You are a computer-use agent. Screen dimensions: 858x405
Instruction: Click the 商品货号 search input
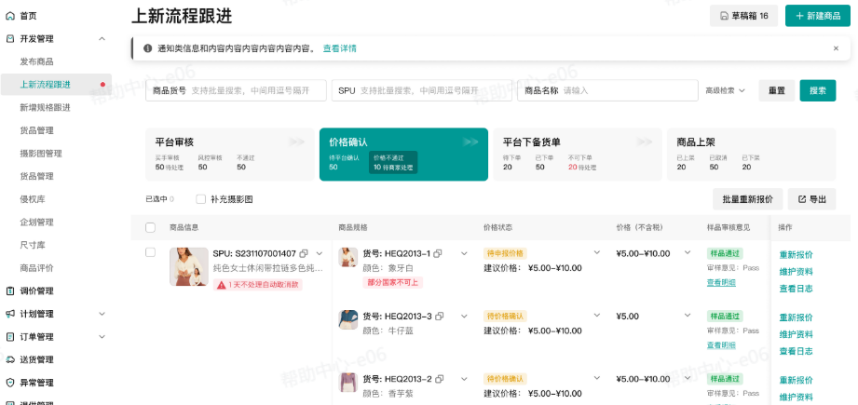(x=236, y=90)
